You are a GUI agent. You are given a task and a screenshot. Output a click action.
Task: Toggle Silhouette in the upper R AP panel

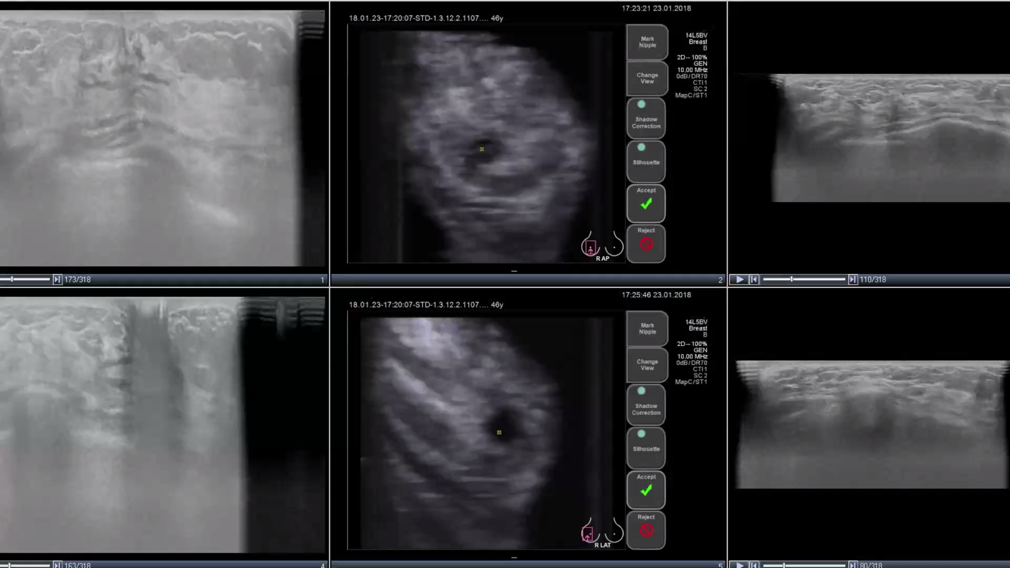(645, 161)
